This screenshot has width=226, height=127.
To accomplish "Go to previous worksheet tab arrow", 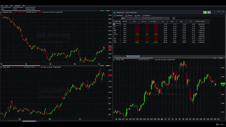I will (x=116, y=56).
